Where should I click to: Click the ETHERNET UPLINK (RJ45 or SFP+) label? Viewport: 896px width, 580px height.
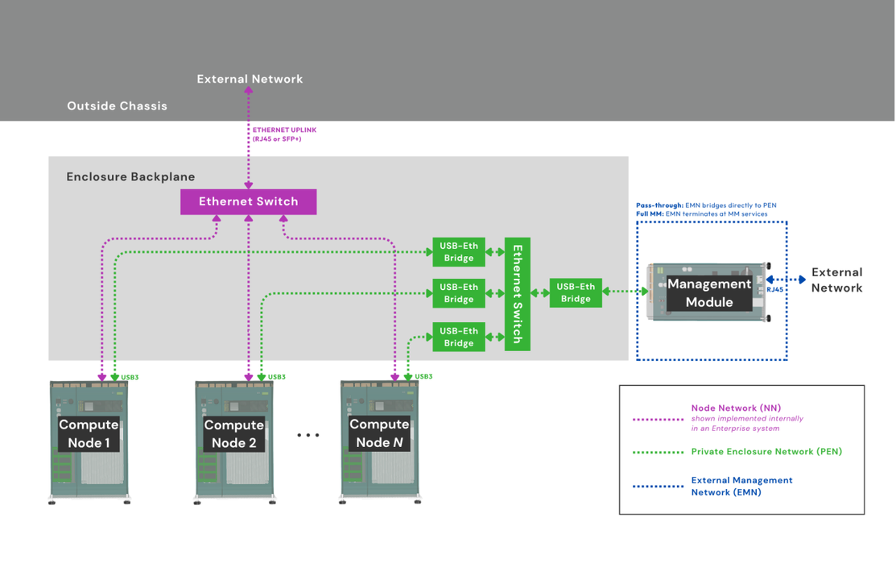pyautogui.click(x=284, y=135)
